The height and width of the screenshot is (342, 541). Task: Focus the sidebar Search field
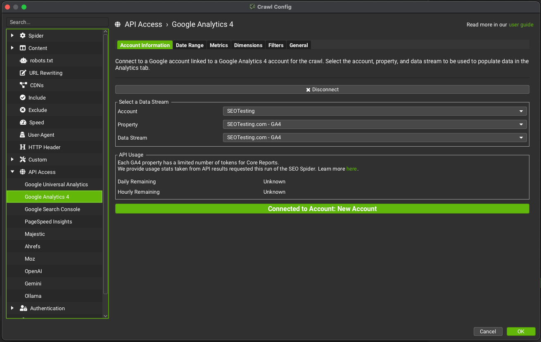tap(57, 22)
